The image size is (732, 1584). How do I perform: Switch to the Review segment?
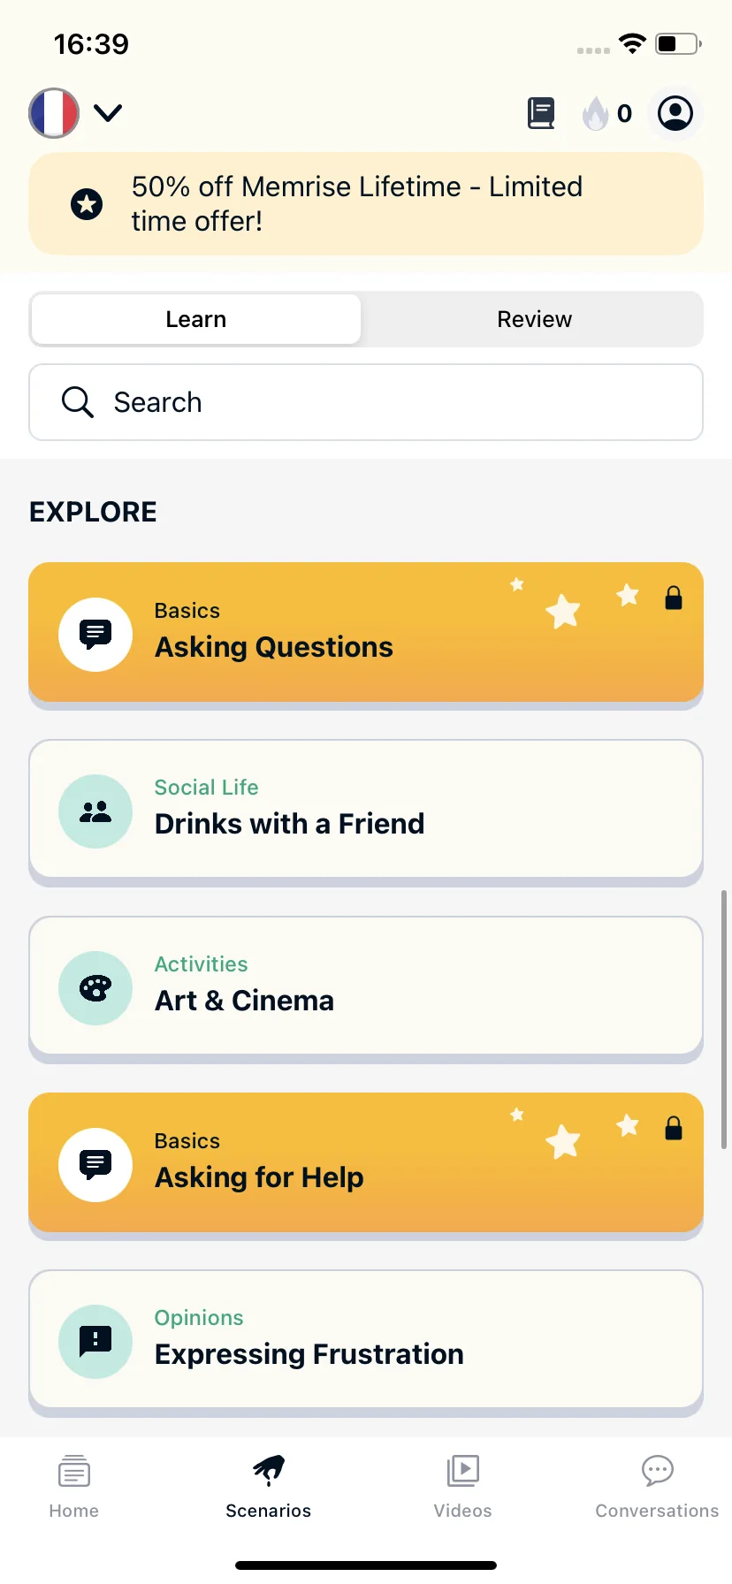[x=534, y=319]
